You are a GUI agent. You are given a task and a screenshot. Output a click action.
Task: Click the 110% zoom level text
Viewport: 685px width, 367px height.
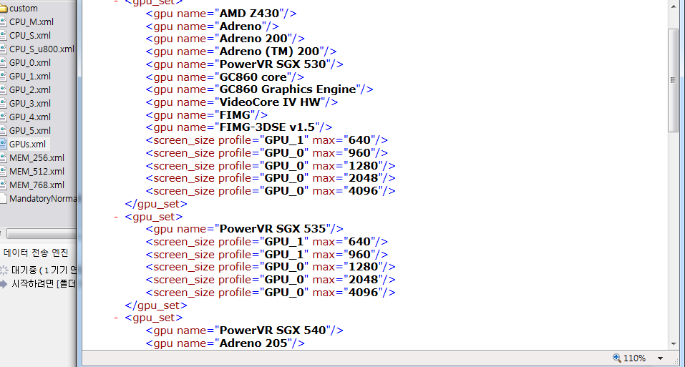click(634, 358)
